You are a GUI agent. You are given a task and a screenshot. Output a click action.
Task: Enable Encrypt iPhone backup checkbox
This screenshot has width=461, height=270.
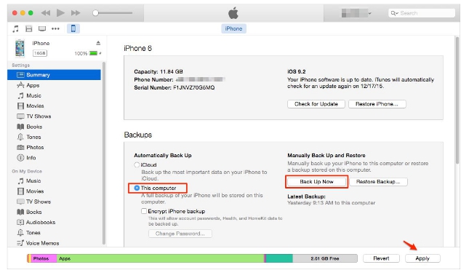click(144, 211)
